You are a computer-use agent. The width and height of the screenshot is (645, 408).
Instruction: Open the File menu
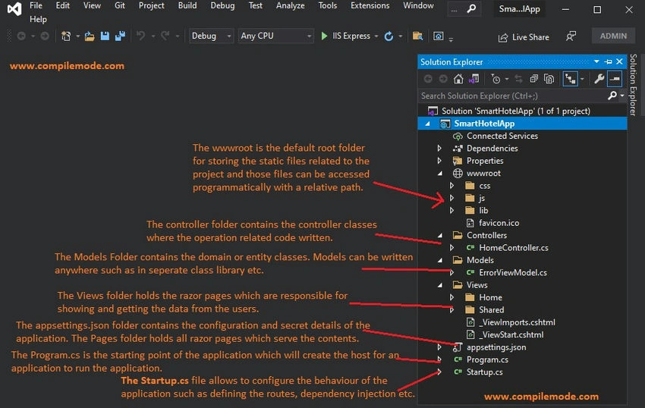[36, 6]
